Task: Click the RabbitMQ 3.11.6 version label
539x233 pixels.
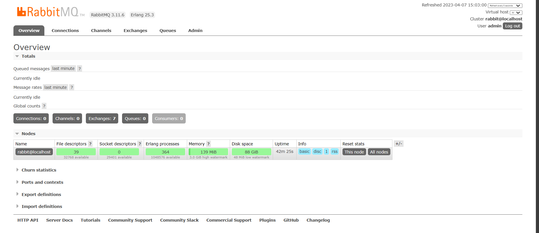Action: [108, 15]
